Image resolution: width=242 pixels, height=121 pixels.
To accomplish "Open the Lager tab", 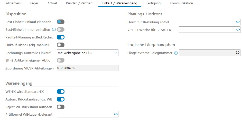I will tap(34, 3).
